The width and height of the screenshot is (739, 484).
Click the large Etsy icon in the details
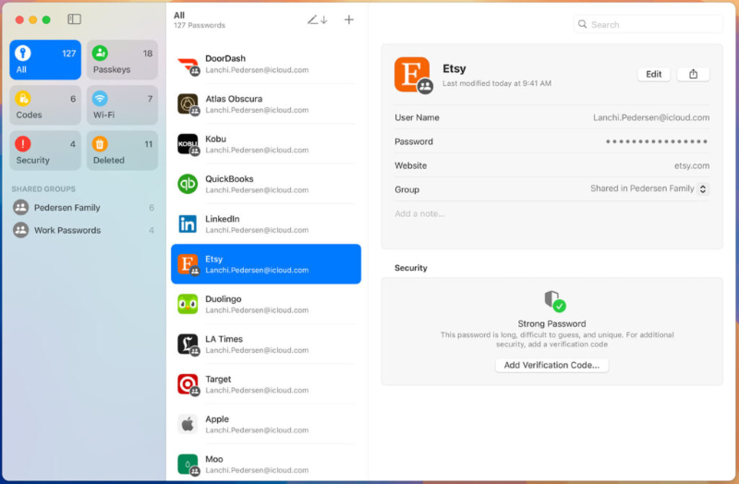[x=413, y=75]
